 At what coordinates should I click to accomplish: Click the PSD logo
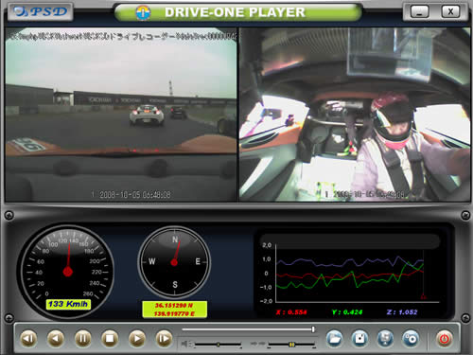(41, 11)
